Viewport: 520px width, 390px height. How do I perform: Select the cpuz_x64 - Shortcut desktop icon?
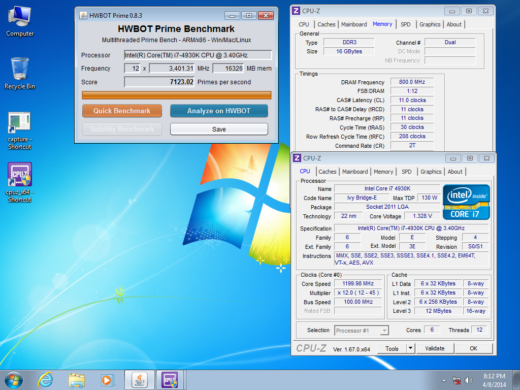20,182
